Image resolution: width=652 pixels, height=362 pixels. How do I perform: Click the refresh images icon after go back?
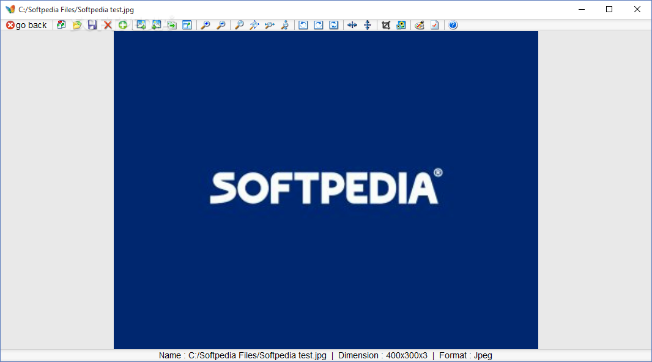[x=61, y=25]
